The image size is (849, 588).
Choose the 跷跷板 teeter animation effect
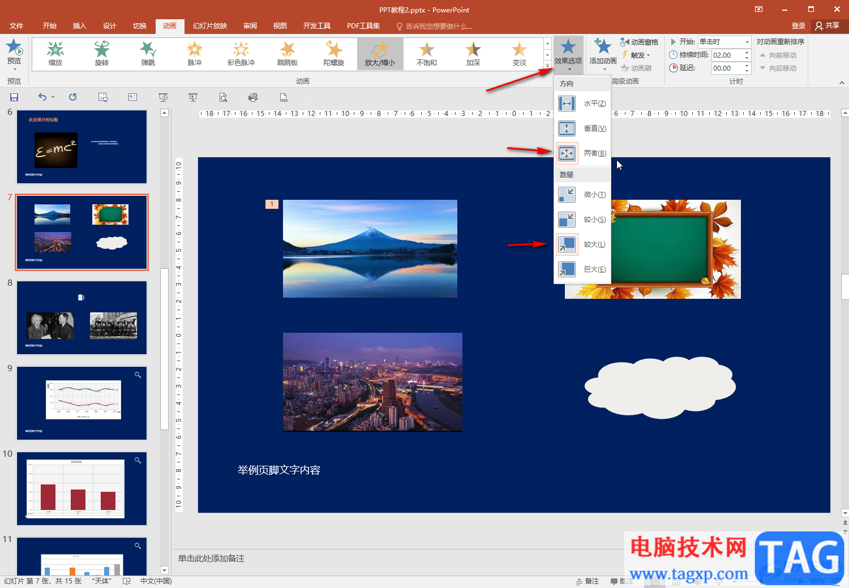point(288,54)
